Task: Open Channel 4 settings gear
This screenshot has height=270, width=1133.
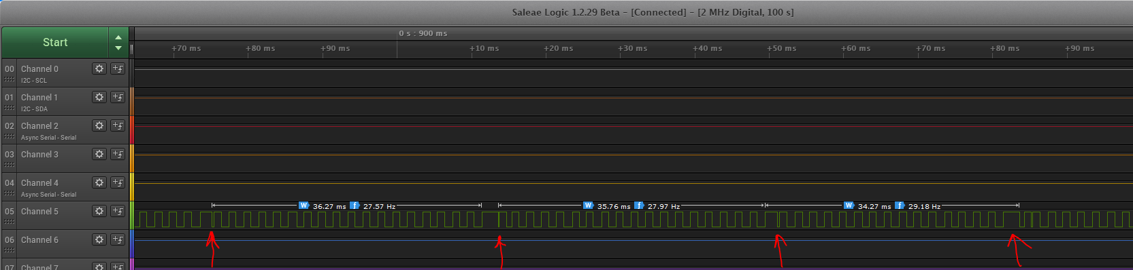Action: [x=99, y=182]
